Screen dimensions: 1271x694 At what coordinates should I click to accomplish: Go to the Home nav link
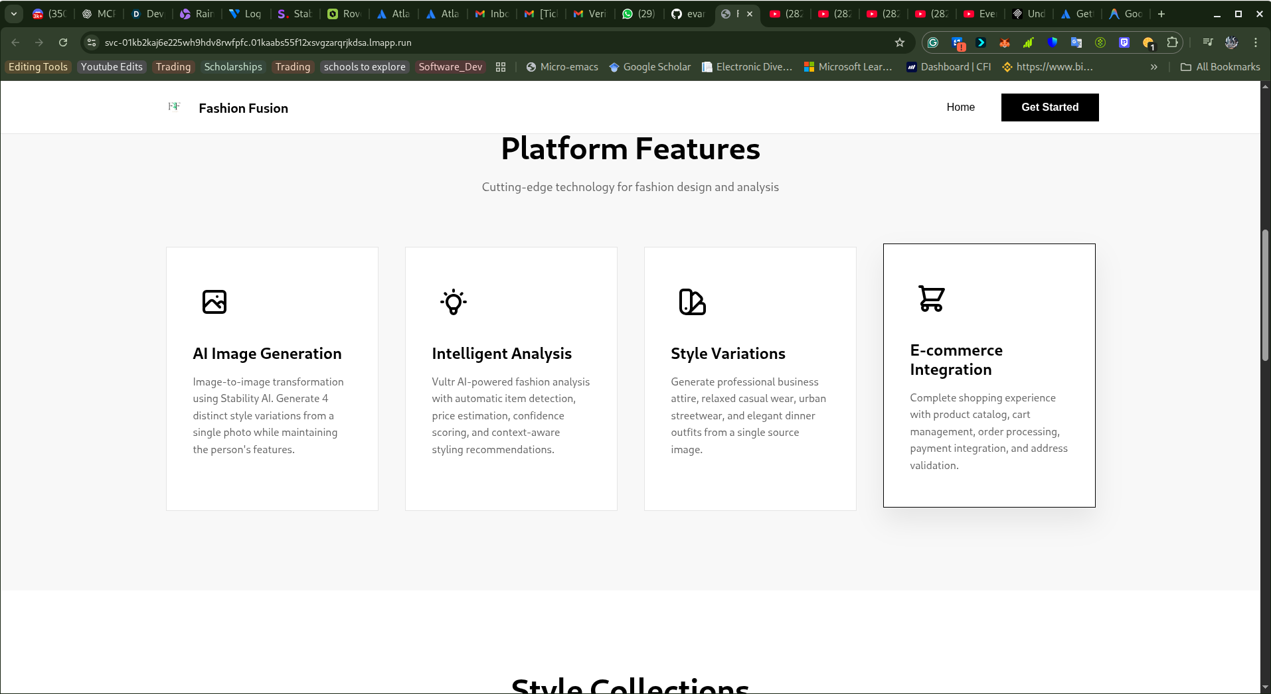click(x=961, y=107)
